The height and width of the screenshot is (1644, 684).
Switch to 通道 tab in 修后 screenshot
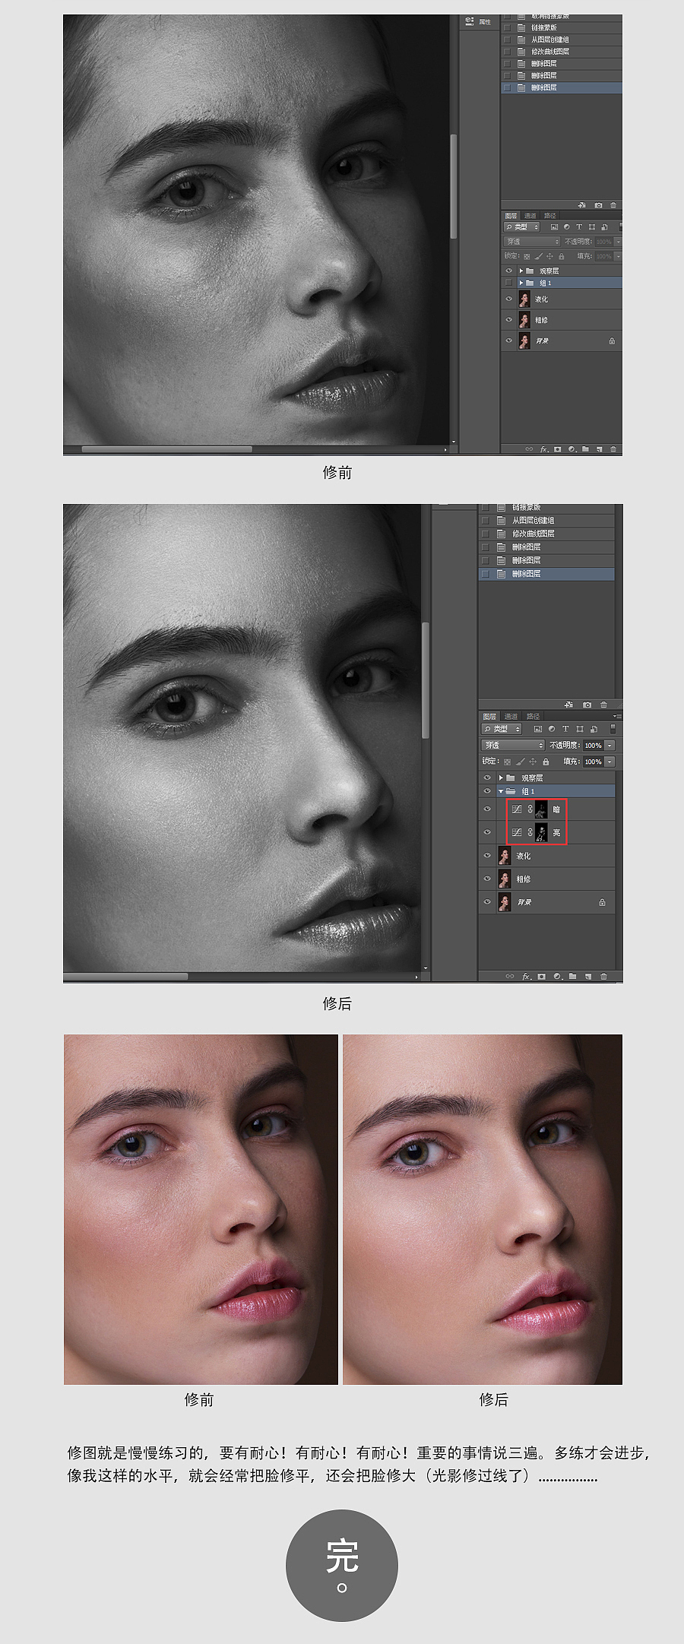pos(511,716)
